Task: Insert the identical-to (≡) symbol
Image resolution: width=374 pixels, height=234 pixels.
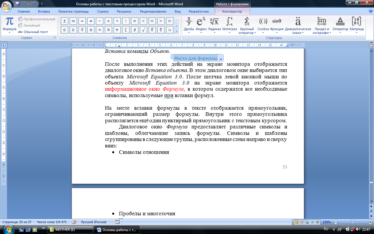Action: tap(108, 30)
